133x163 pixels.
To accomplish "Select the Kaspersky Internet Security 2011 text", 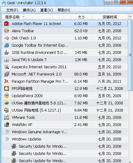I will (x=39, y=67).
